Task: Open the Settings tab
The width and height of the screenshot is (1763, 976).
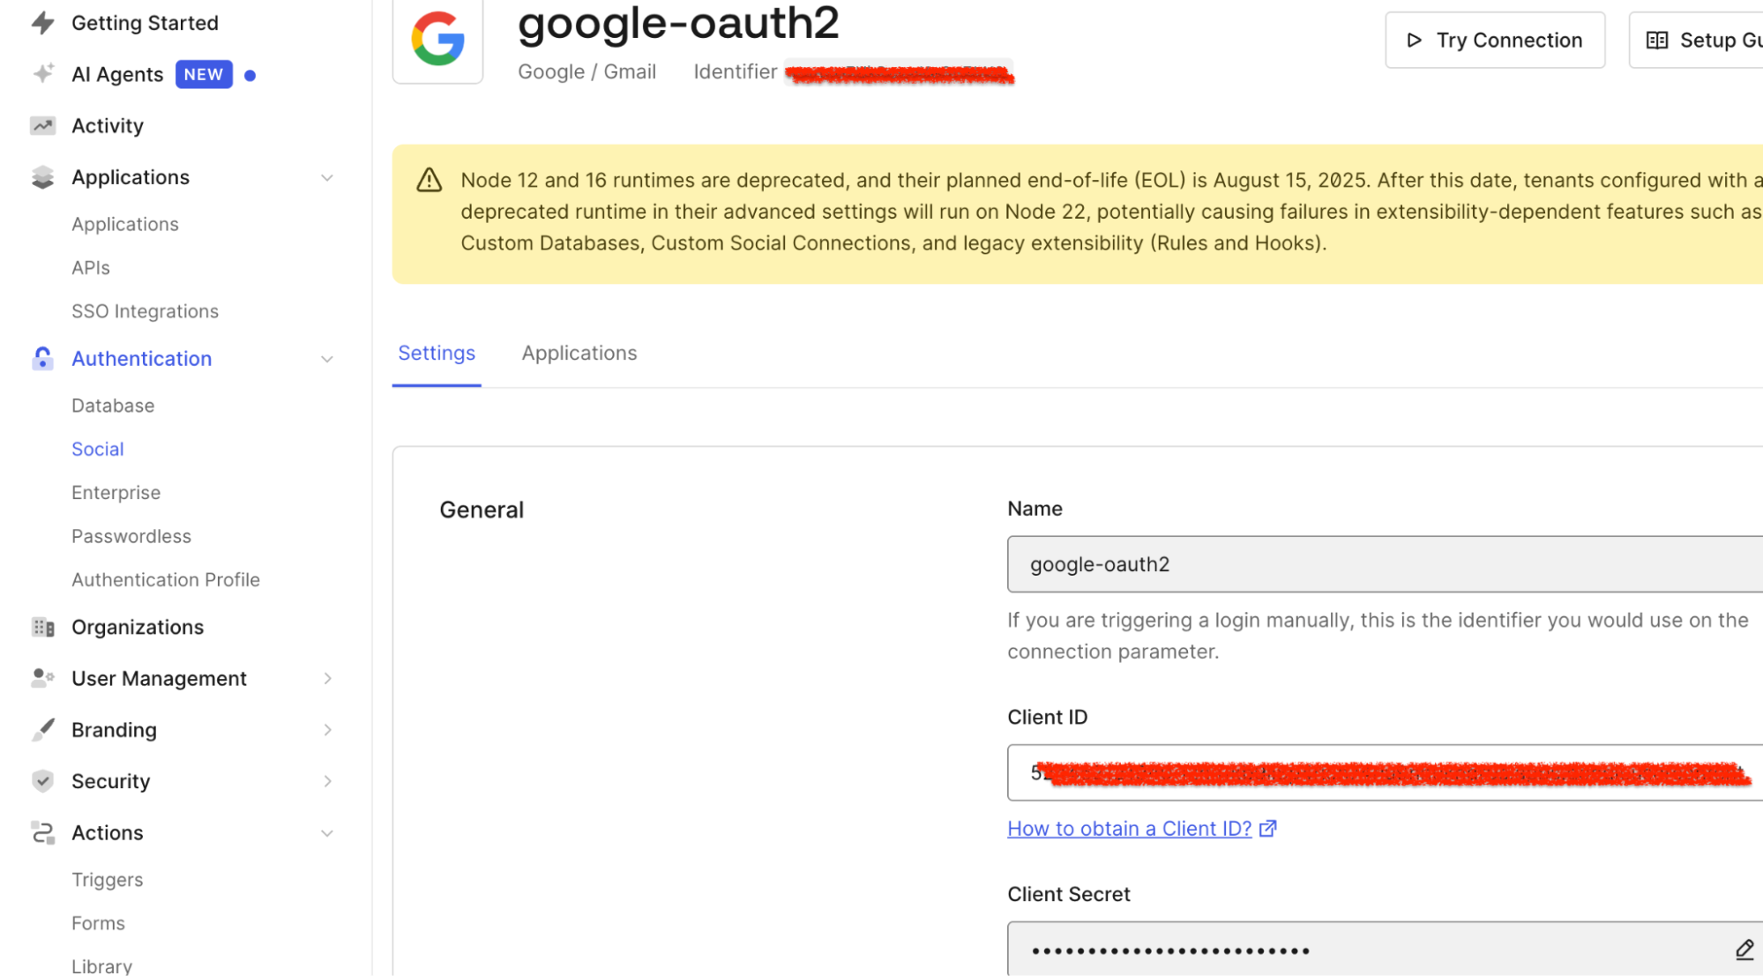Action: tap(436, 353)
